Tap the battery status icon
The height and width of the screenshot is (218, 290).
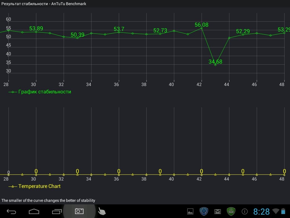(283, 211)
